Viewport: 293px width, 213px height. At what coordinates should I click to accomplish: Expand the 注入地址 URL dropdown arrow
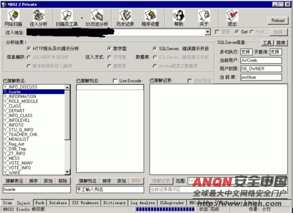pyautogui.click(x=208, y=32)
